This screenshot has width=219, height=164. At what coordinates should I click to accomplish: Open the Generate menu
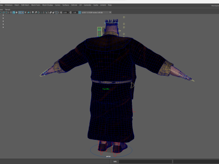[88, 5]
